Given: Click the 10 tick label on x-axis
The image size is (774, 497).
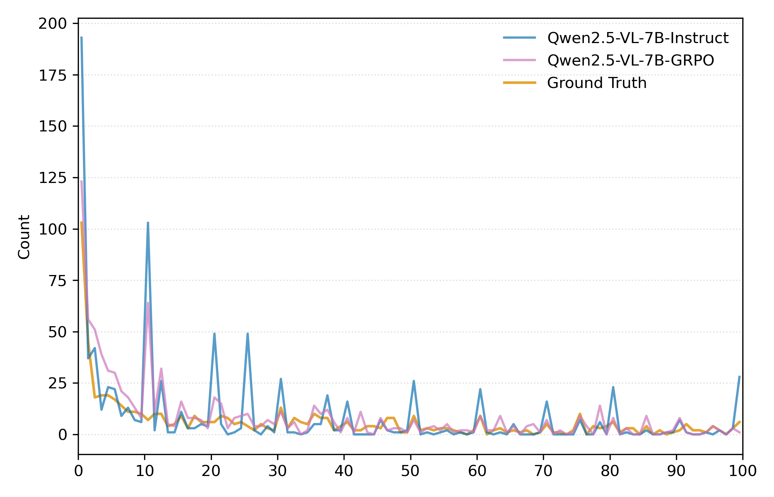Looking at the screenshot, I should pyautogui.click(x=144, y=471).
